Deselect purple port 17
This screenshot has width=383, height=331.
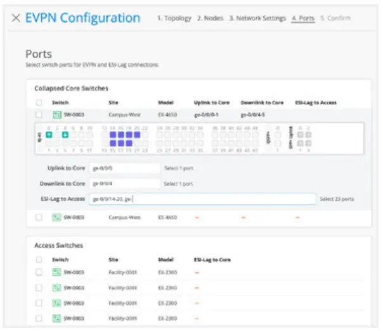click(x=121, y=143)
